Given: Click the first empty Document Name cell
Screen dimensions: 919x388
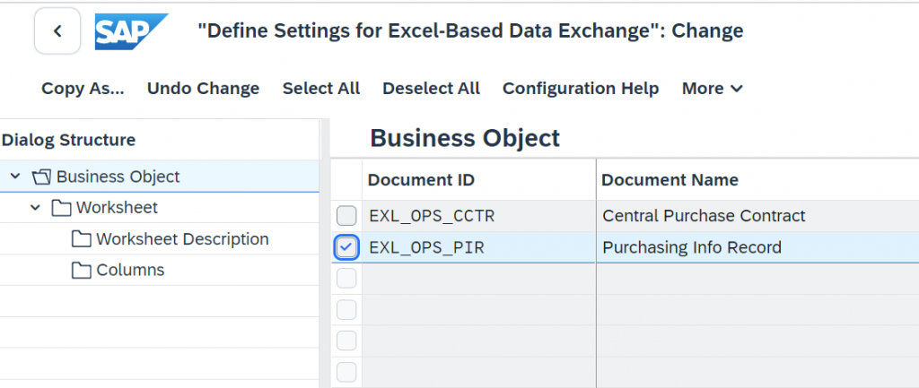Looking at the screenshot, I should 757,279.
